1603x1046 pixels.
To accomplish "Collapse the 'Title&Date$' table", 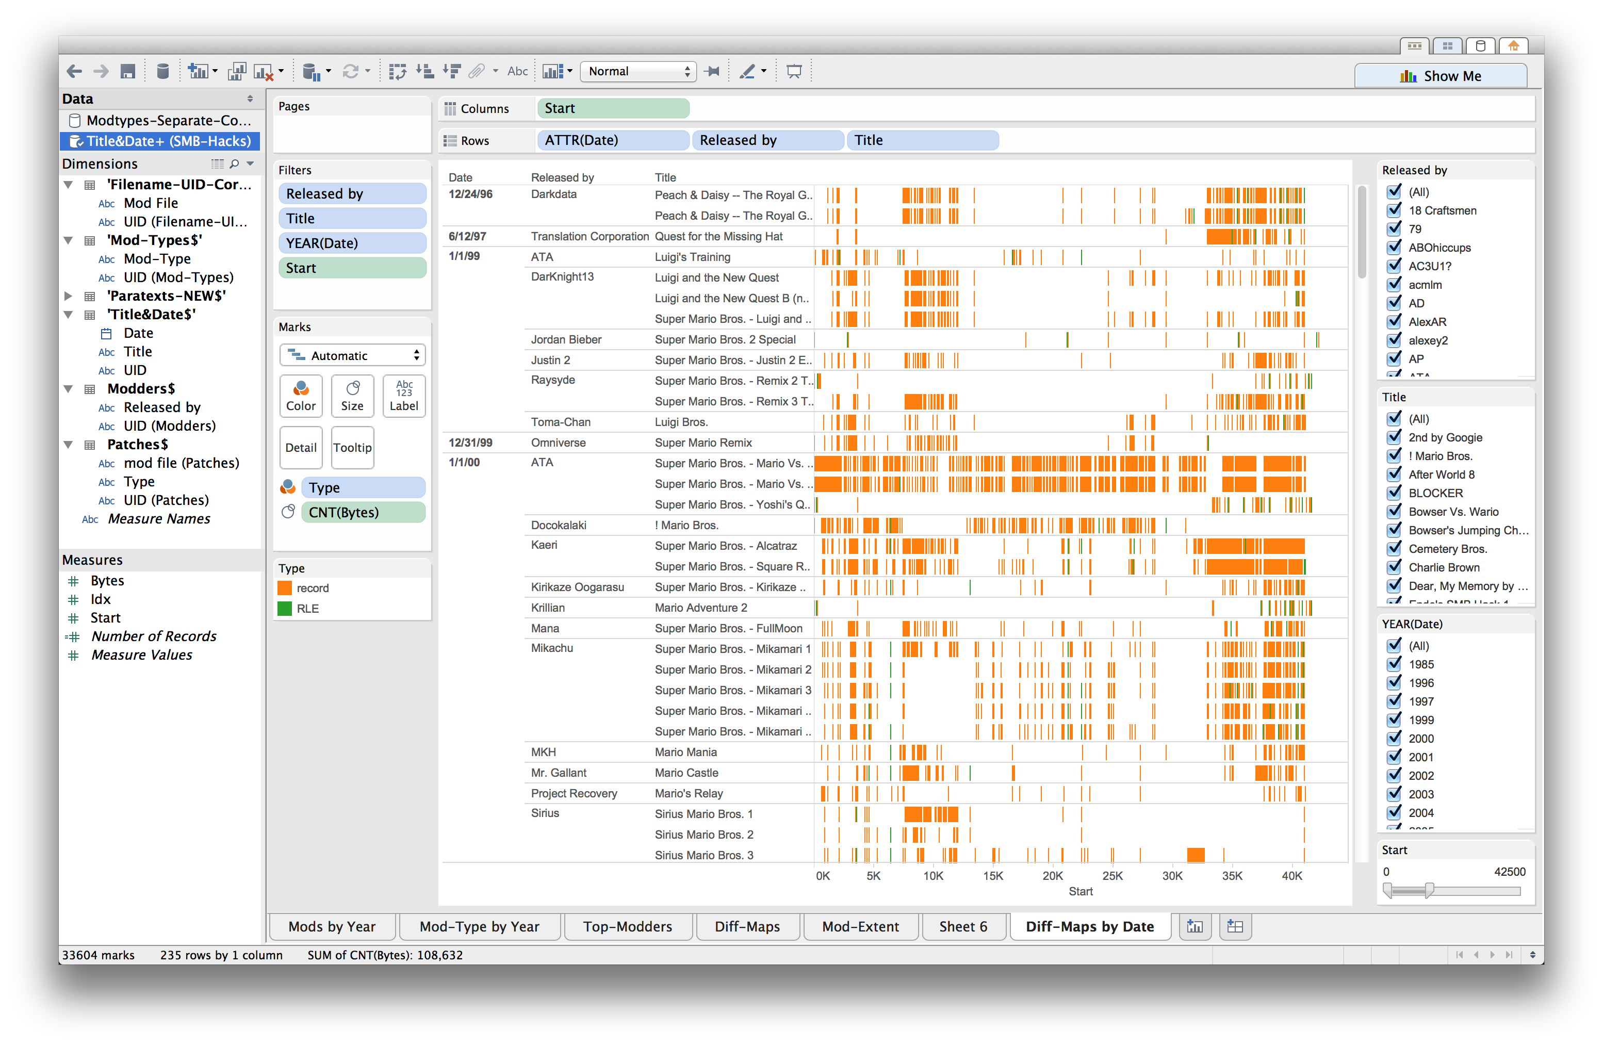I will click(69, 315).
